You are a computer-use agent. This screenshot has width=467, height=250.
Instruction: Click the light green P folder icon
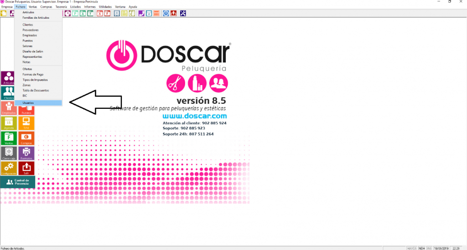pos(75,13)
